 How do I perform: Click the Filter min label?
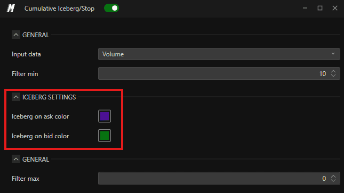click(25, 74)
